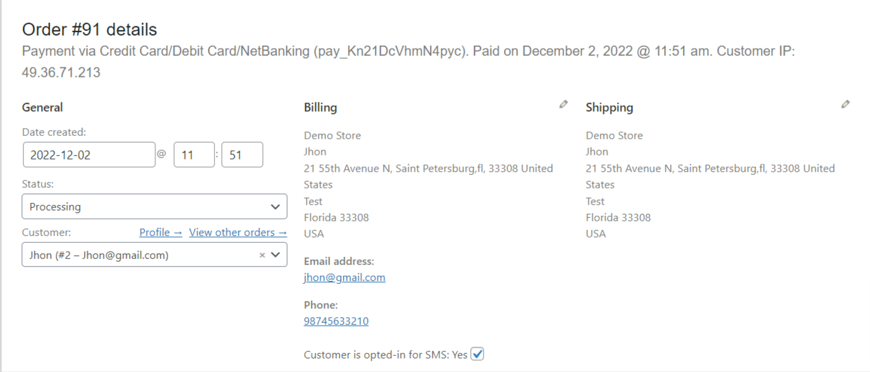Screen dimensions: 870x372
Task: Click the View other orders link
Action: [x=238, y=232]
